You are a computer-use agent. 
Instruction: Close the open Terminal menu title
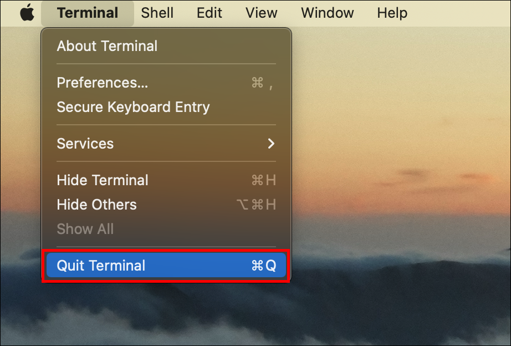point(88,13)
